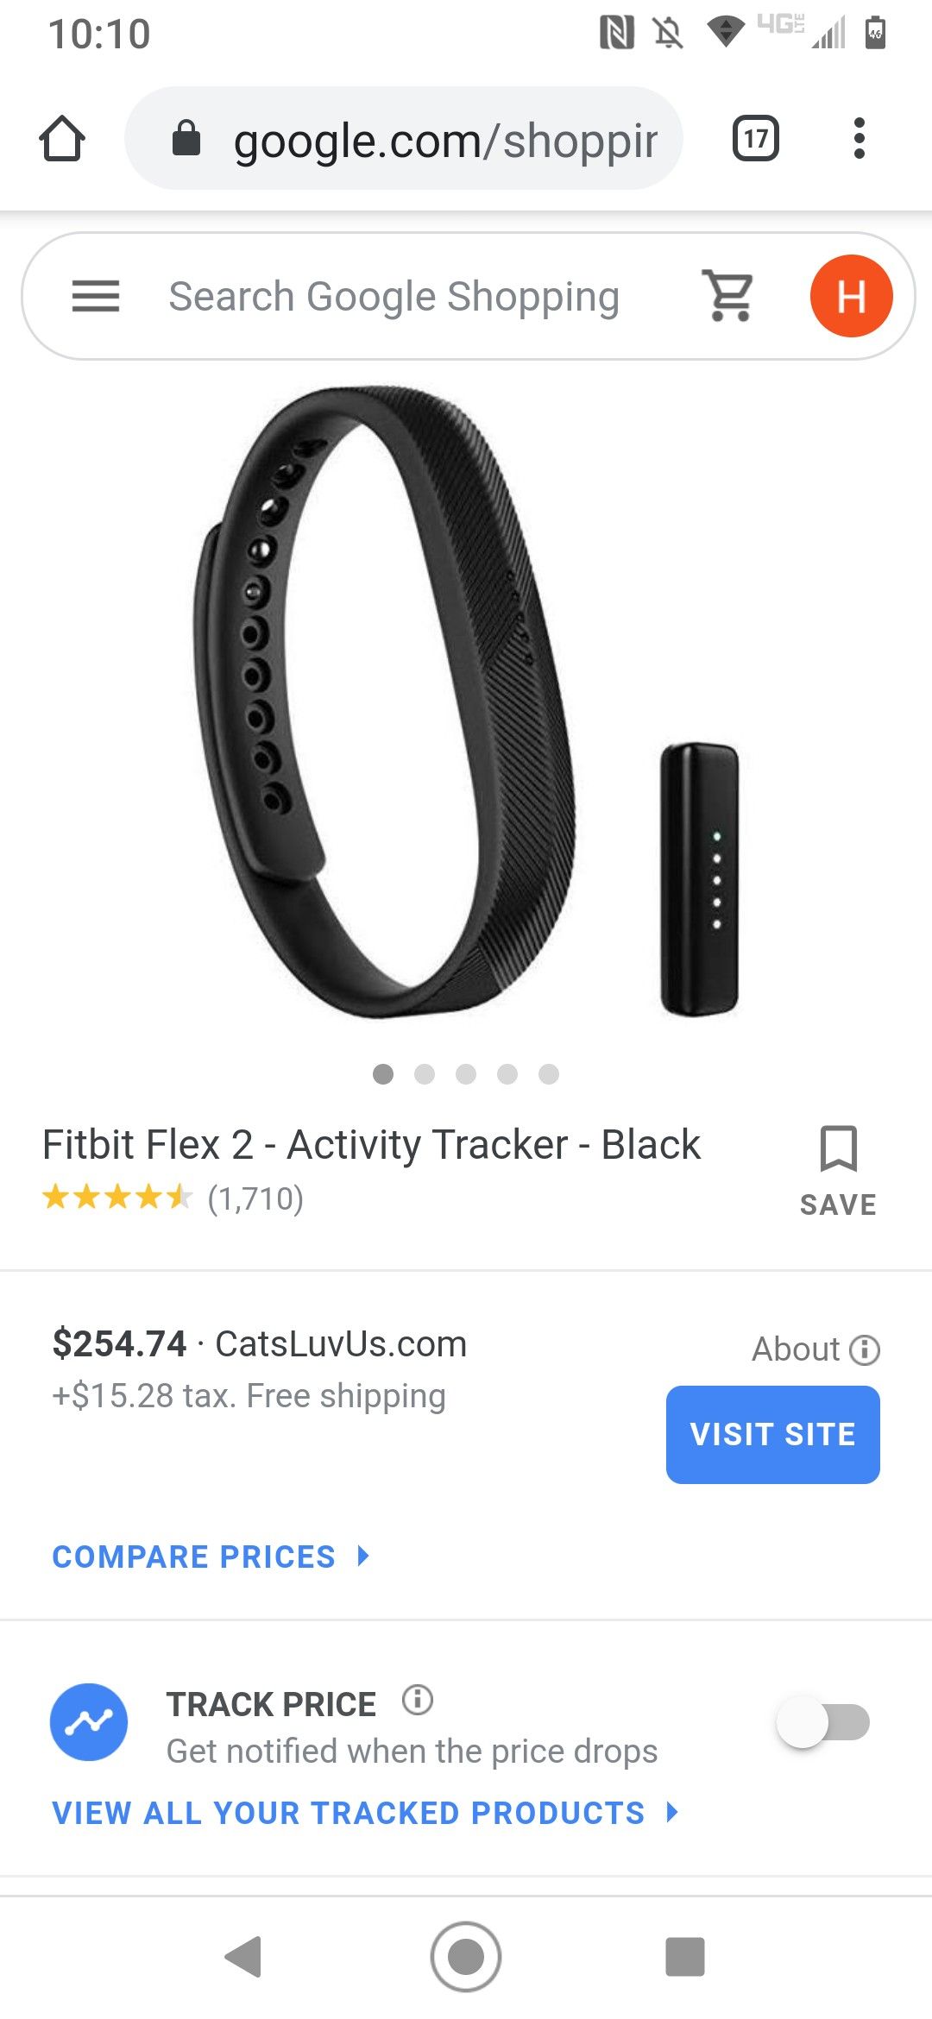Enable the Track Price toggle
This screenshot has height=2019, width=932.
click(823, 1722)
